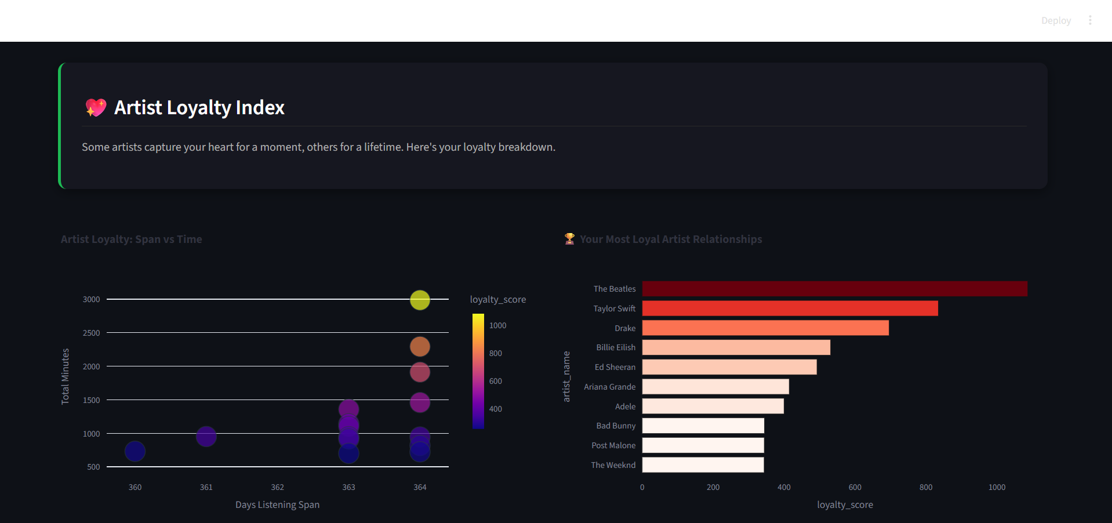
Task: Select the Taylor Swift bar
Action: [790, 308]
